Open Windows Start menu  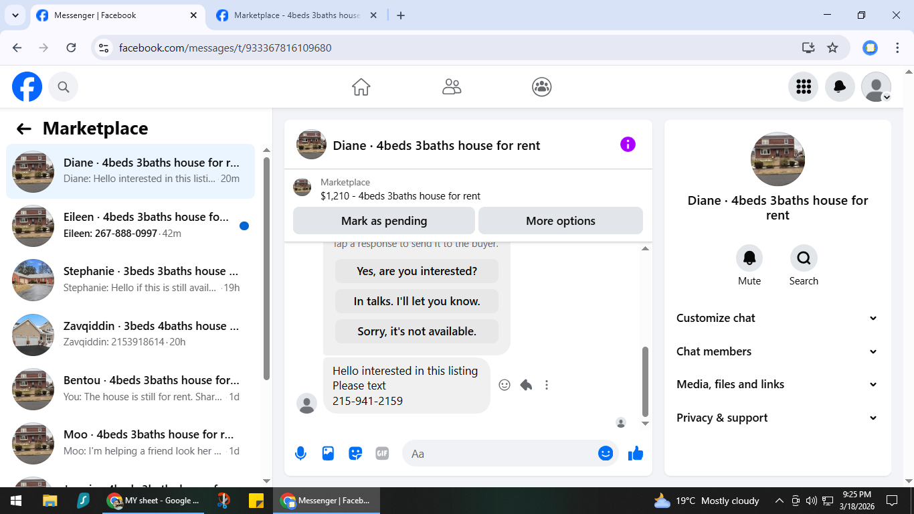[16, 501]
